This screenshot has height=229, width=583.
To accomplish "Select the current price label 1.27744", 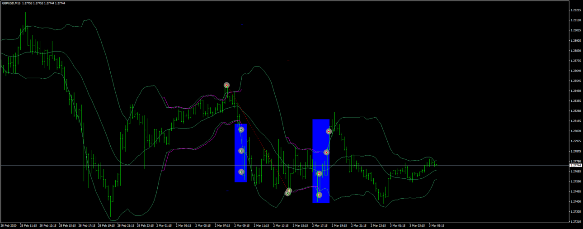I will [575, 166].
